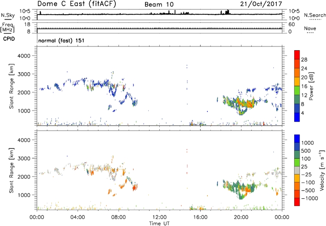Screen dimensions: 326x226
Task: Click the "Nave" legend label
Action: 310,28
